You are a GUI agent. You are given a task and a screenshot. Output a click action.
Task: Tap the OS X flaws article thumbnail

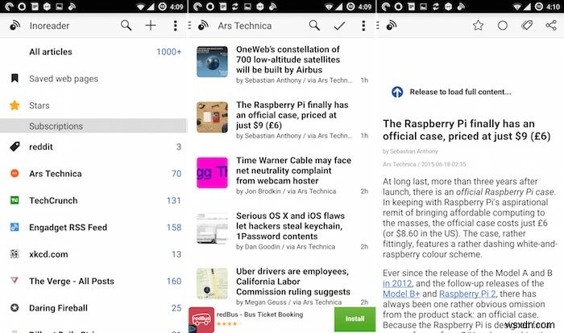[x=212, y=228]
